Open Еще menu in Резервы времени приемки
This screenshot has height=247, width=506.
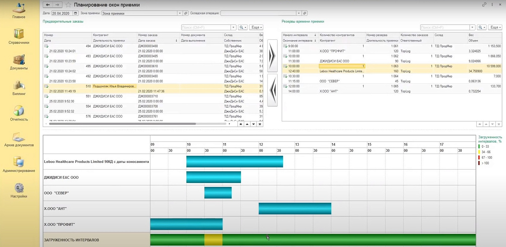coord(495,27)
